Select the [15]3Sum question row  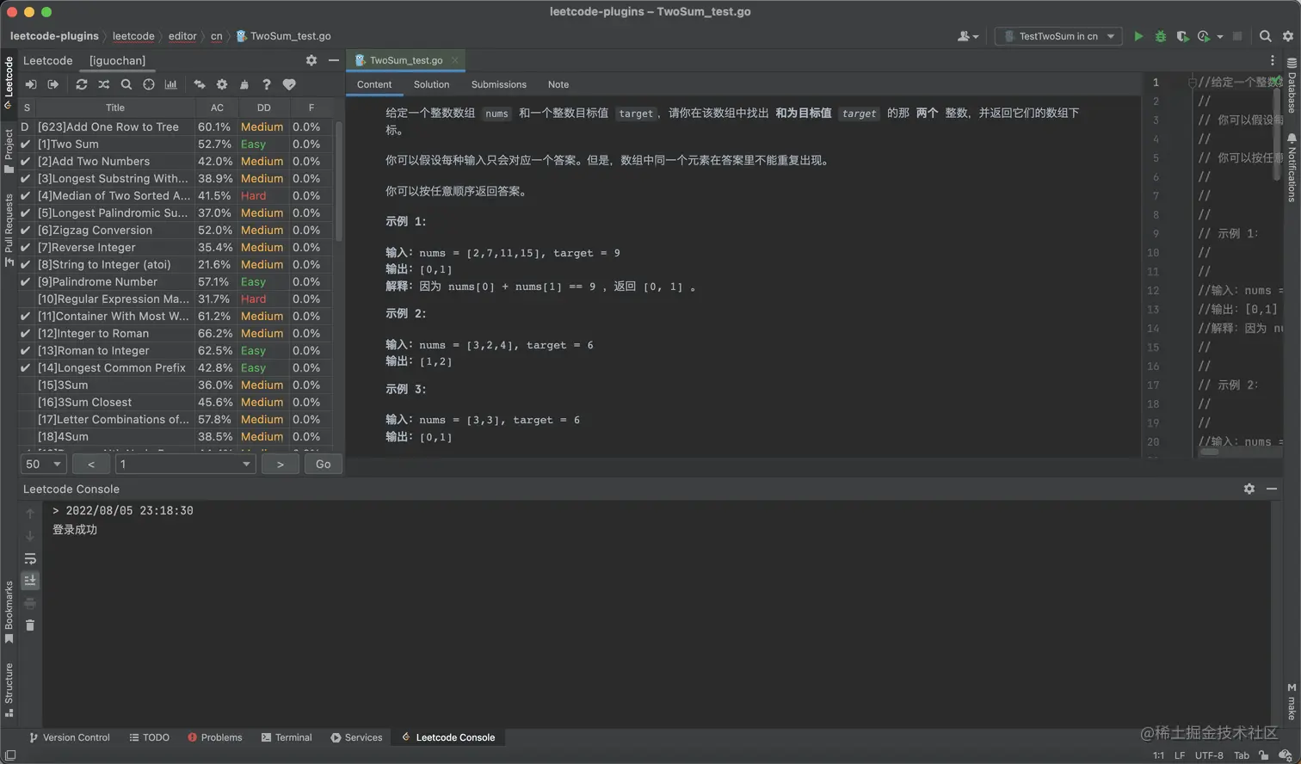click(176, 385)
